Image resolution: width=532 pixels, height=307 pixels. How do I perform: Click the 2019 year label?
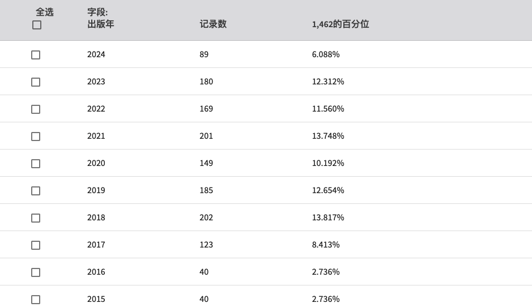point(96,190)
